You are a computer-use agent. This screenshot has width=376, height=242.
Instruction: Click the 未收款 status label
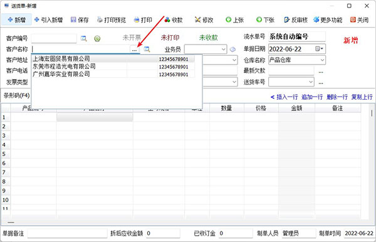coord(209,38)
